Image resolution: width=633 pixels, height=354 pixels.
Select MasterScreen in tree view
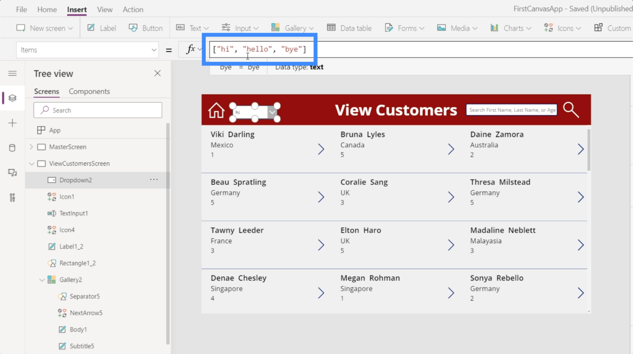click(x=67, y=147)
